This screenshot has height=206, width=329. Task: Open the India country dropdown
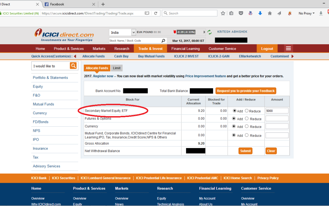point(122,32)
